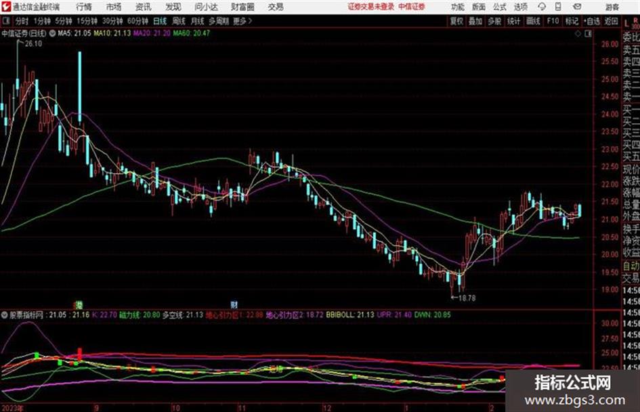
Task: Click the red 中信证券 broker link
Action: 412,7
